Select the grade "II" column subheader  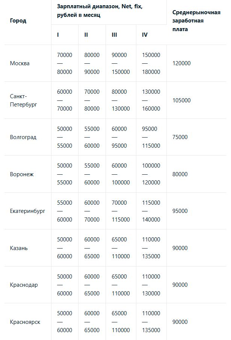[86, 34]
